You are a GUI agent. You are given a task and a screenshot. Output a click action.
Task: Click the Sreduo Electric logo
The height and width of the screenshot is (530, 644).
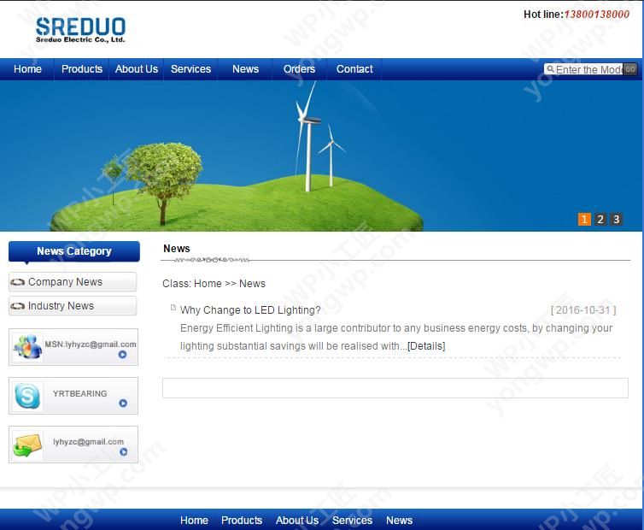tap(80, 30)
